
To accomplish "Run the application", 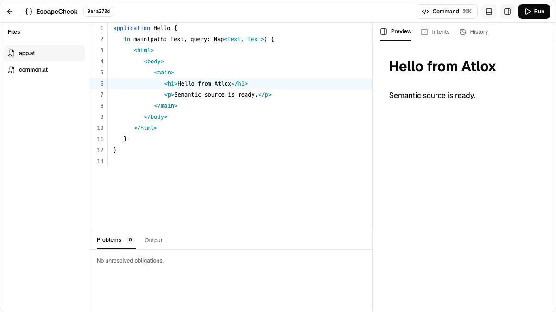I will pyautogui.click(x=534, y=12).
